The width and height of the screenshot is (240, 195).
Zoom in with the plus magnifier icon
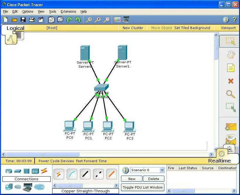coord(88,20)
